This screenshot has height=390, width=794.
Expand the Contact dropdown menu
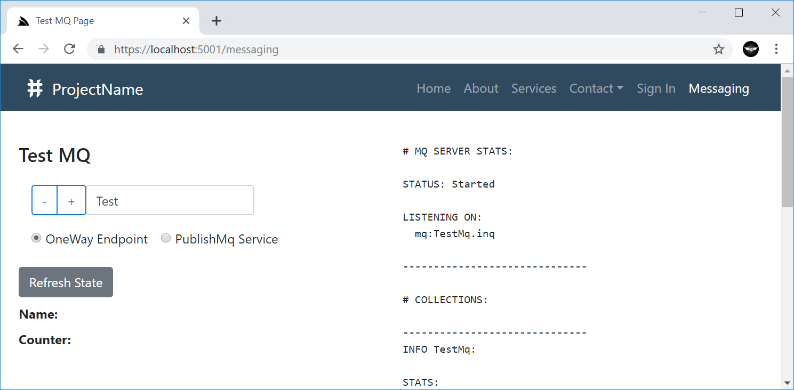(x=596, y=88)
